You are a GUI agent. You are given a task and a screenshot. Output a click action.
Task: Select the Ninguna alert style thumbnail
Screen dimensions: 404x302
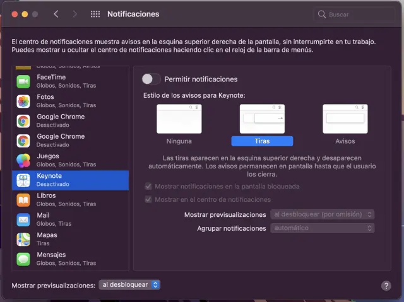click(x=179, y=119)
